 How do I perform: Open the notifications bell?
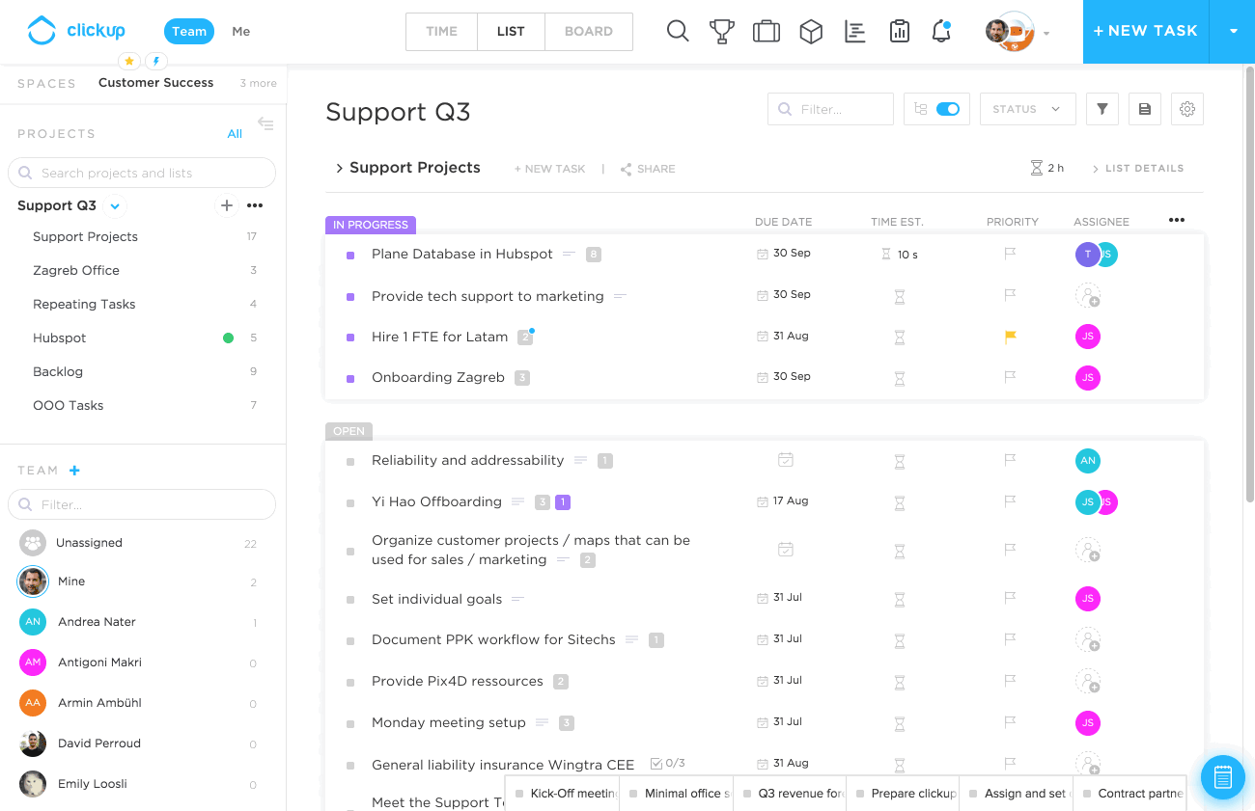pos(941,32)
